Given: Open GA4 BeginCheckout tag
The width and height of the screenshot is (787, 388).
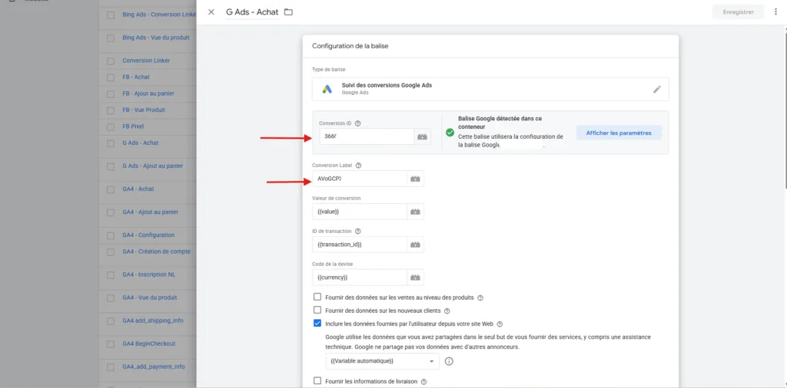Looking at the screenshot, I should (148, 344).
